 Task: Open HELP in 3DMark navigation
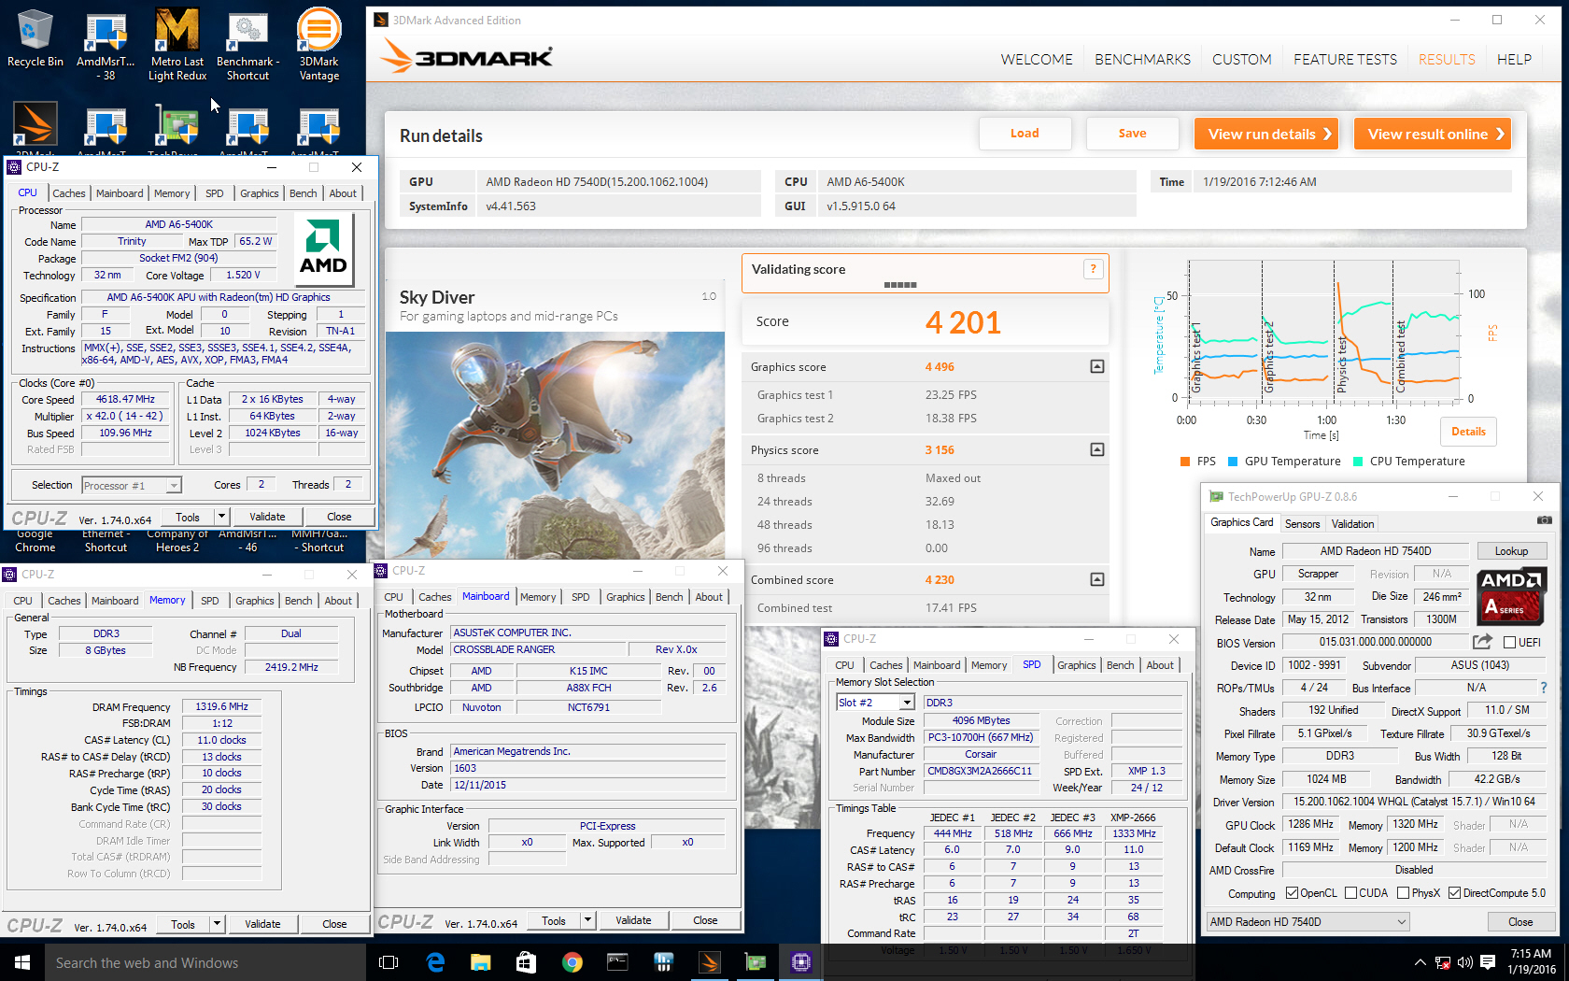(x=1514, y=59)
